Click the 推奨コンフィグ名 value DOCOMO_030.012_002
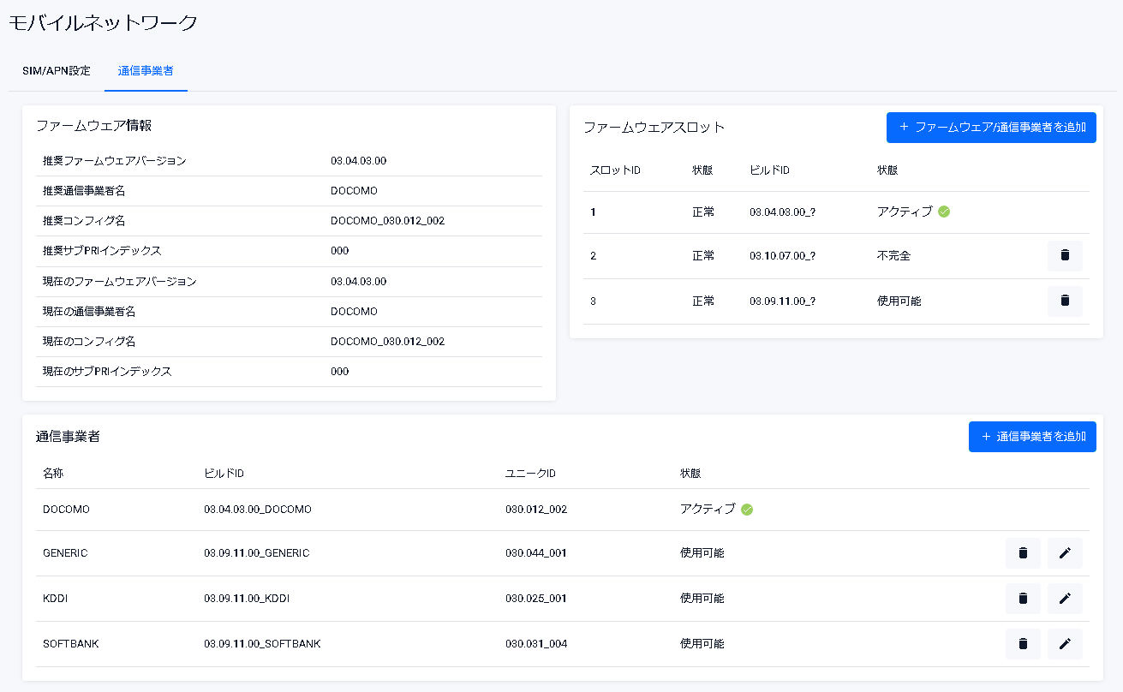 387,221
